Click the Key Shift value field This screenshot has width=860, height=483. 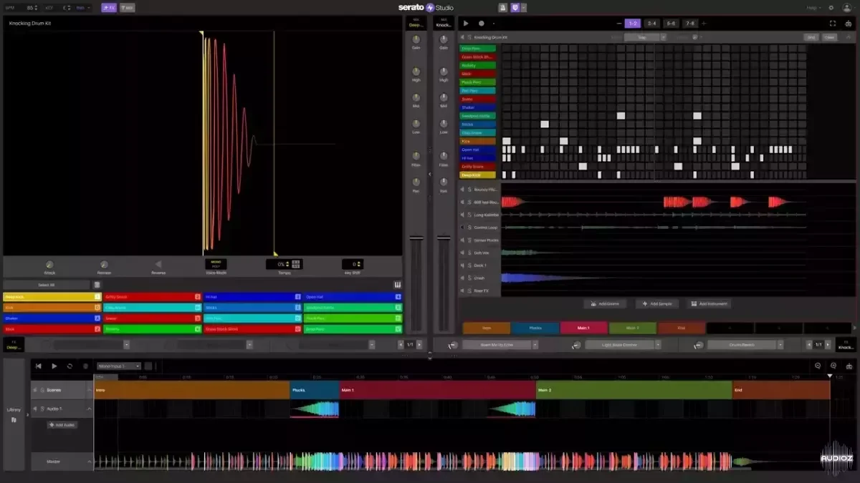coord(353,264)
